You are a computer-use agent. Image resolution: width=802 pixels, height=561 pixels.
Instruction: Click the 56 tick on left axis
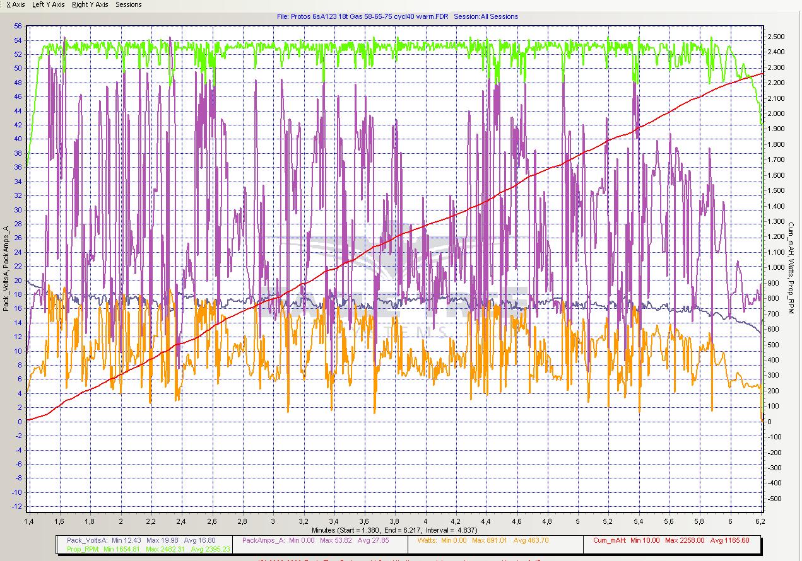point(18,26)
